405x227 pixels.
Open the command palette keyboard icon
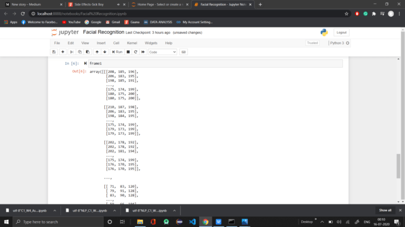coord(184,52)
